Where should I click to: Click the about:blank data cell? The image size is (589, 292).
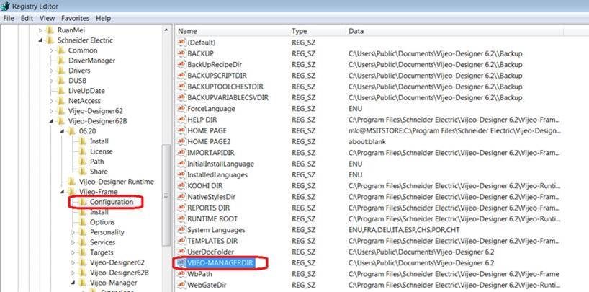pos(367,142)
